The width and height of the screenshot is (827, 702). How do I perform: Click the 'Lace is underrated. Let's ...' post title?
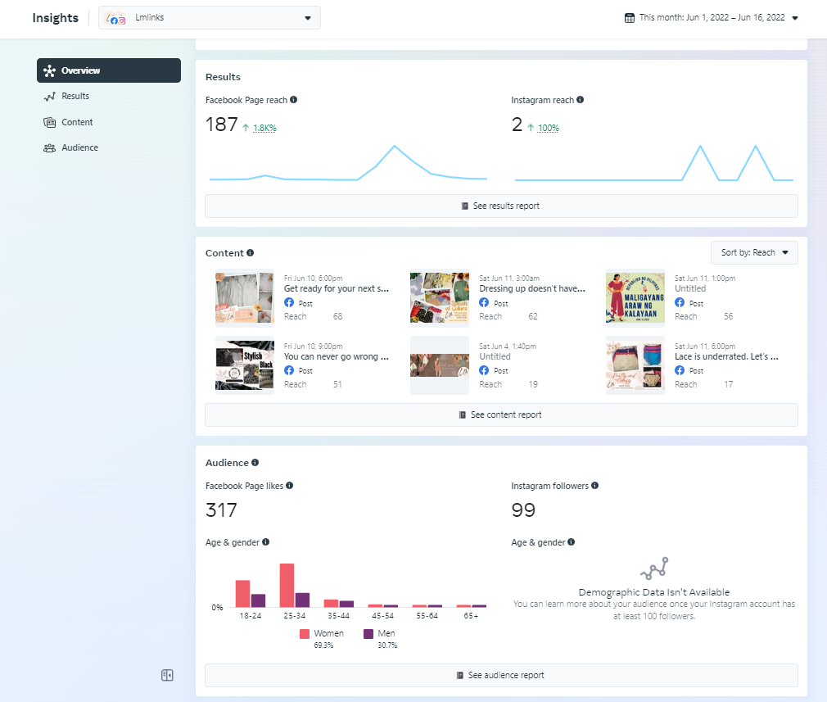(727, 357)
